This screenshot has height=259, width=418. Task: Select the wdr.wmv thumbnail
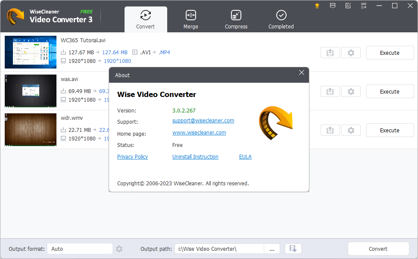(31, 130)
